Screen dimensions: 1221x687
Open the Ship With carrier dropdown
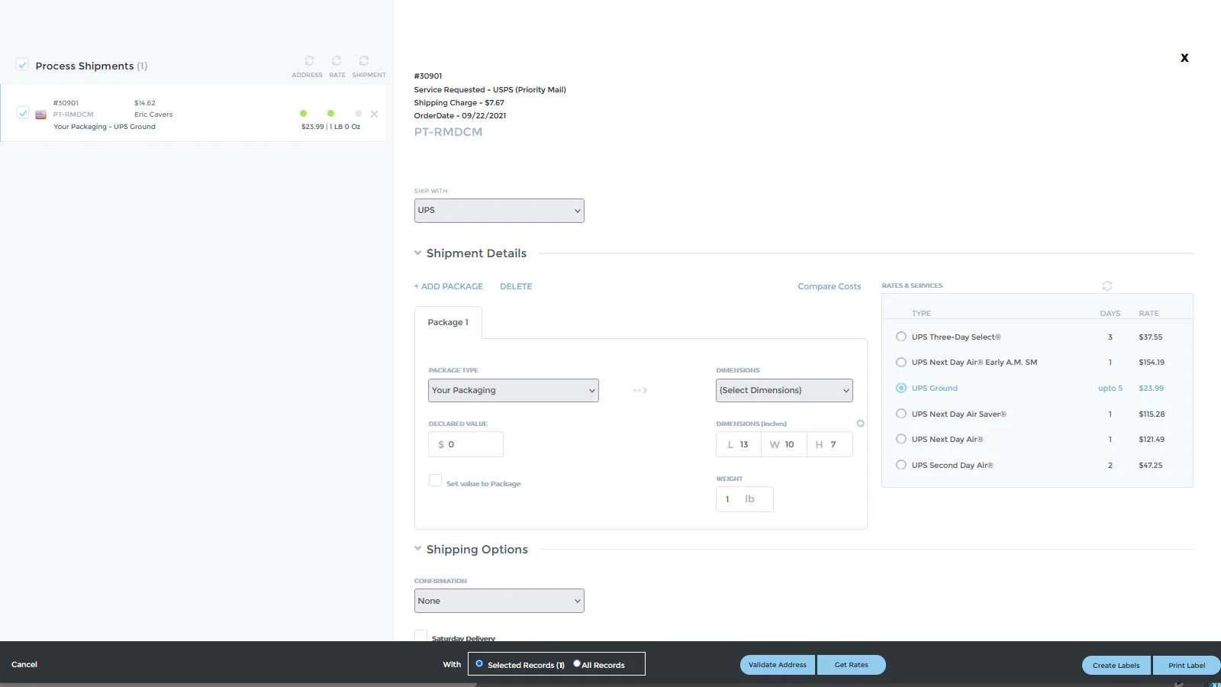coord(499,211)
